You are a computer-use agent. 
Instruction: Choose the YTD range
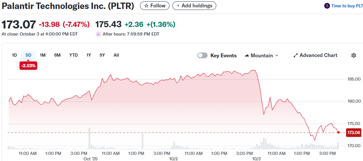[x=73, y=55]
